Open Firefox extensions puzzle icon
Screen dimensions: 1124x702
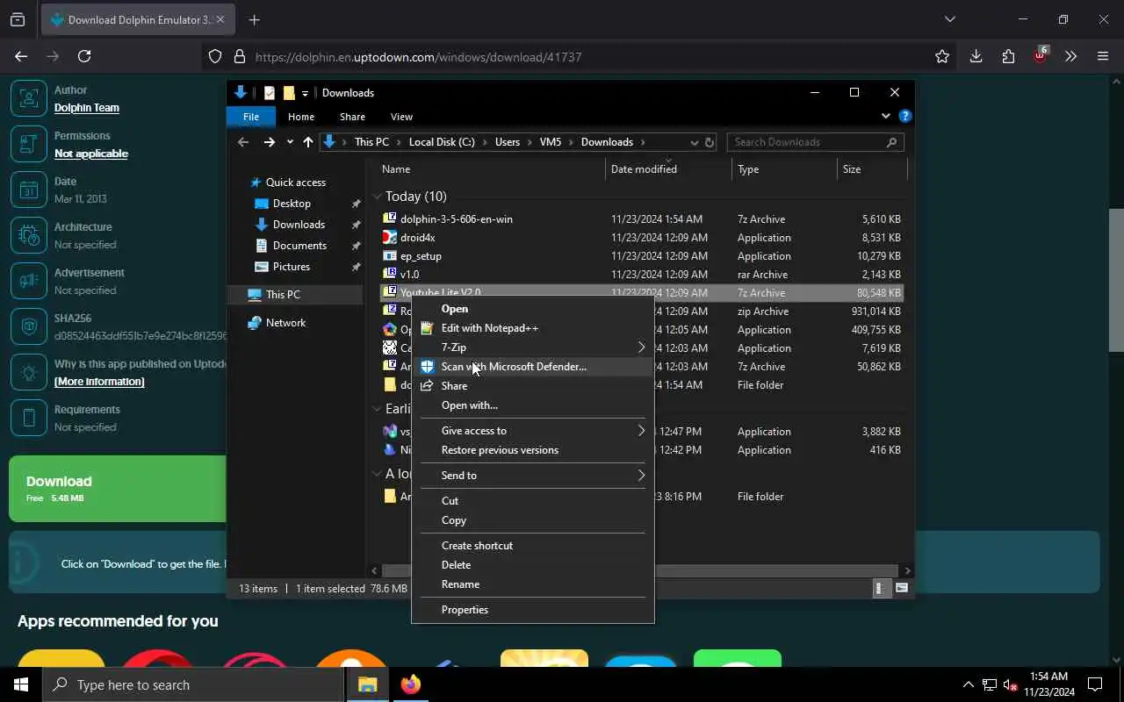(1008, 56)
